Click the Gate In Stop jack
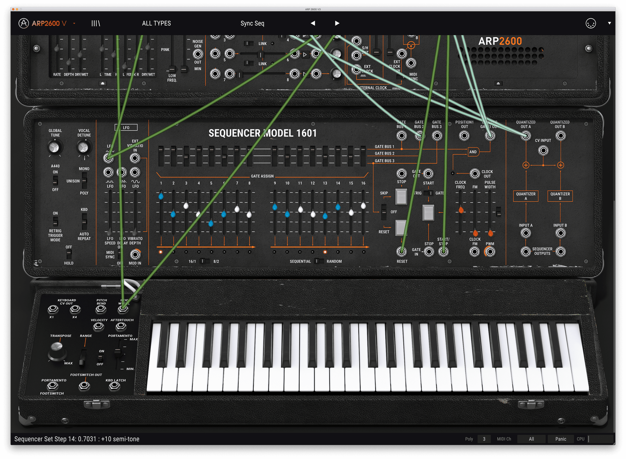The image size is (626, 459). 429,251
